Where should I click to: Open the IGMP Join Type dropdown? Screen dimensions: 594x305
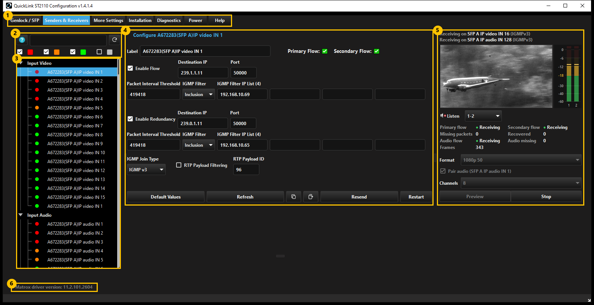tap(146, 169)
